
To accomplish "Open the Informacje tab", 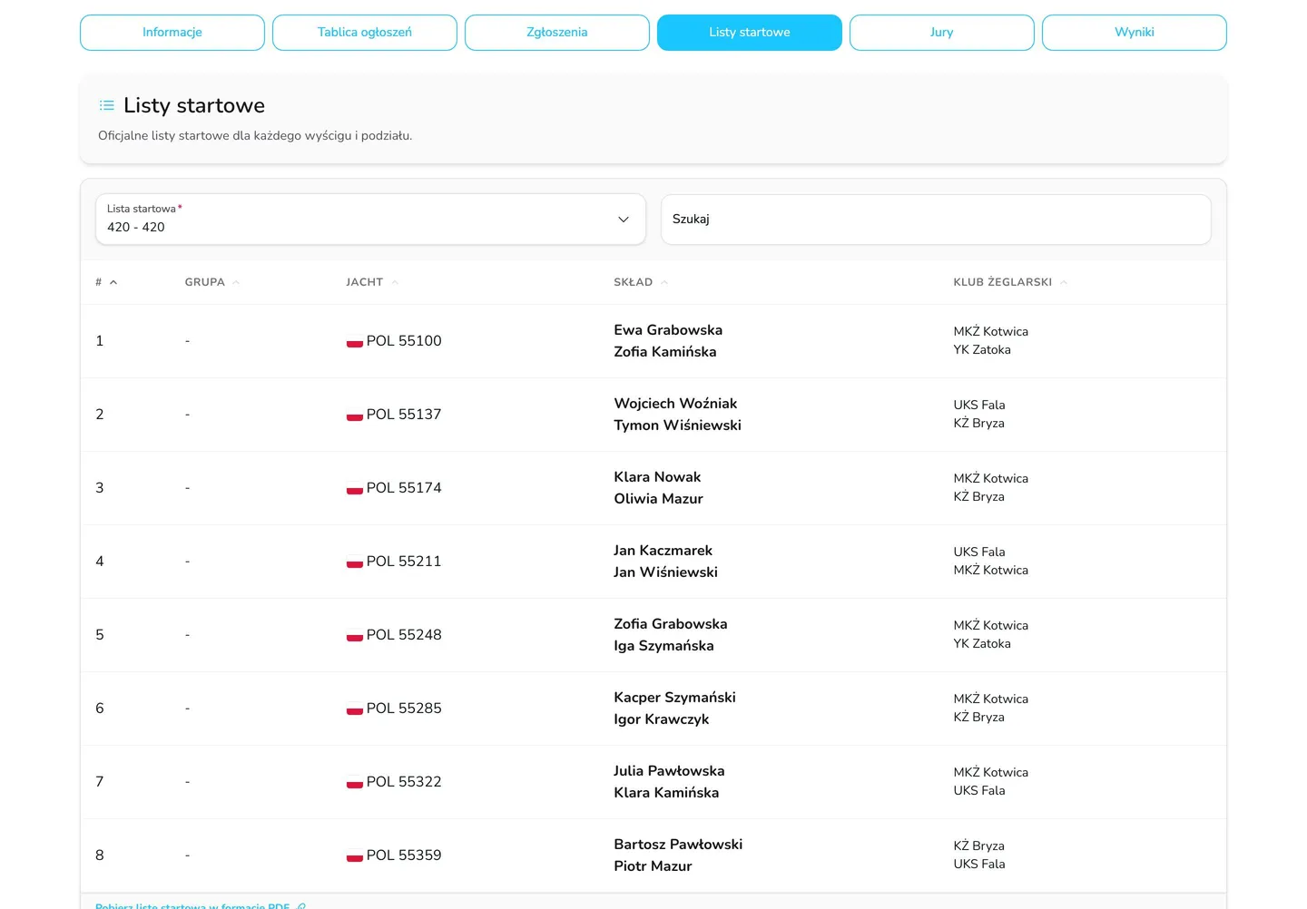I will point(172,33).
